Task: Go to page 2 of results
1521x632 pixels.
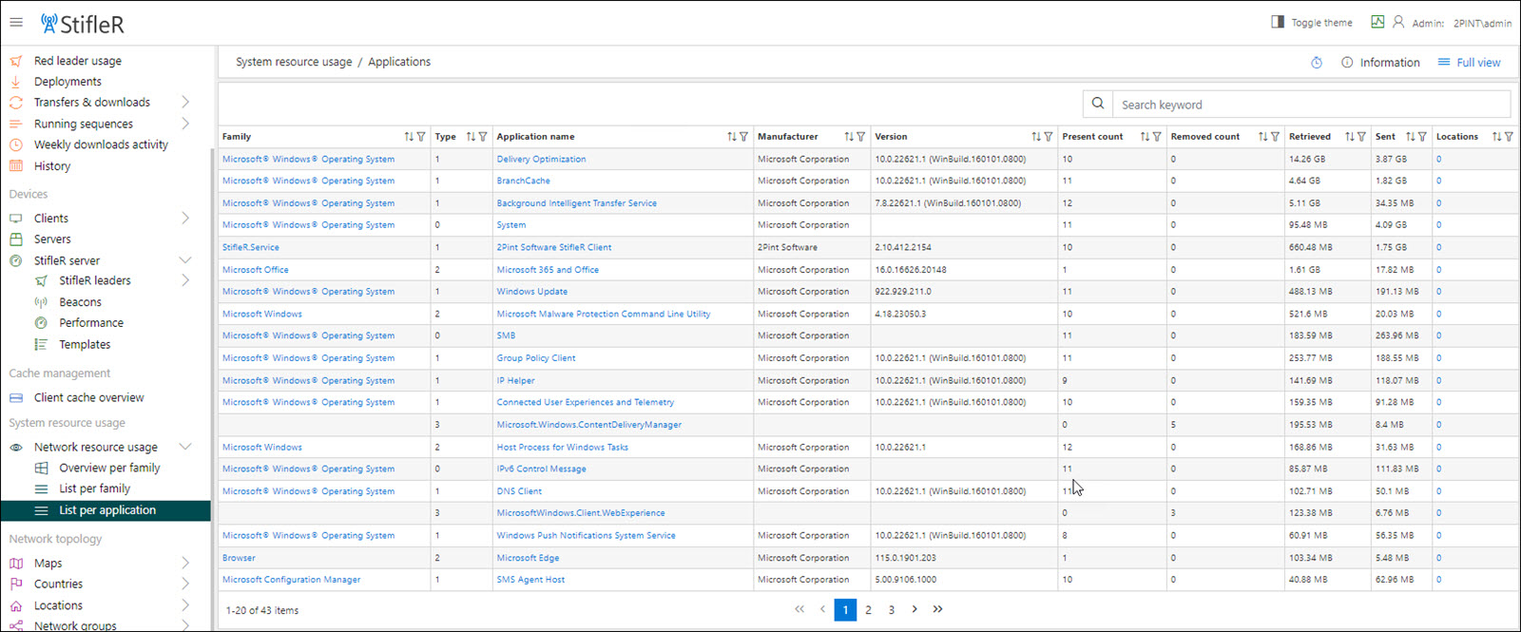Action: tap(868, 610)
